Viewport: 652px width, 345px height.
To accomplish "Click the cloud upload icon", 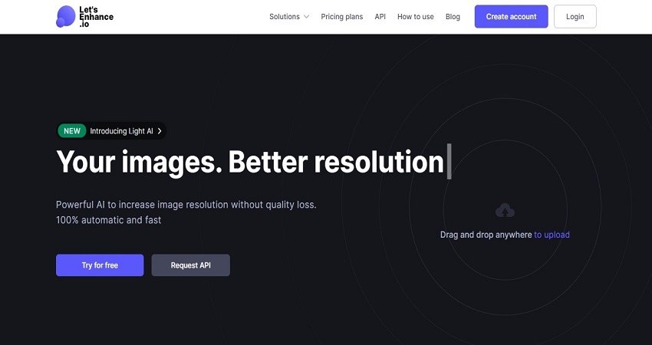I will click(505, 211).
